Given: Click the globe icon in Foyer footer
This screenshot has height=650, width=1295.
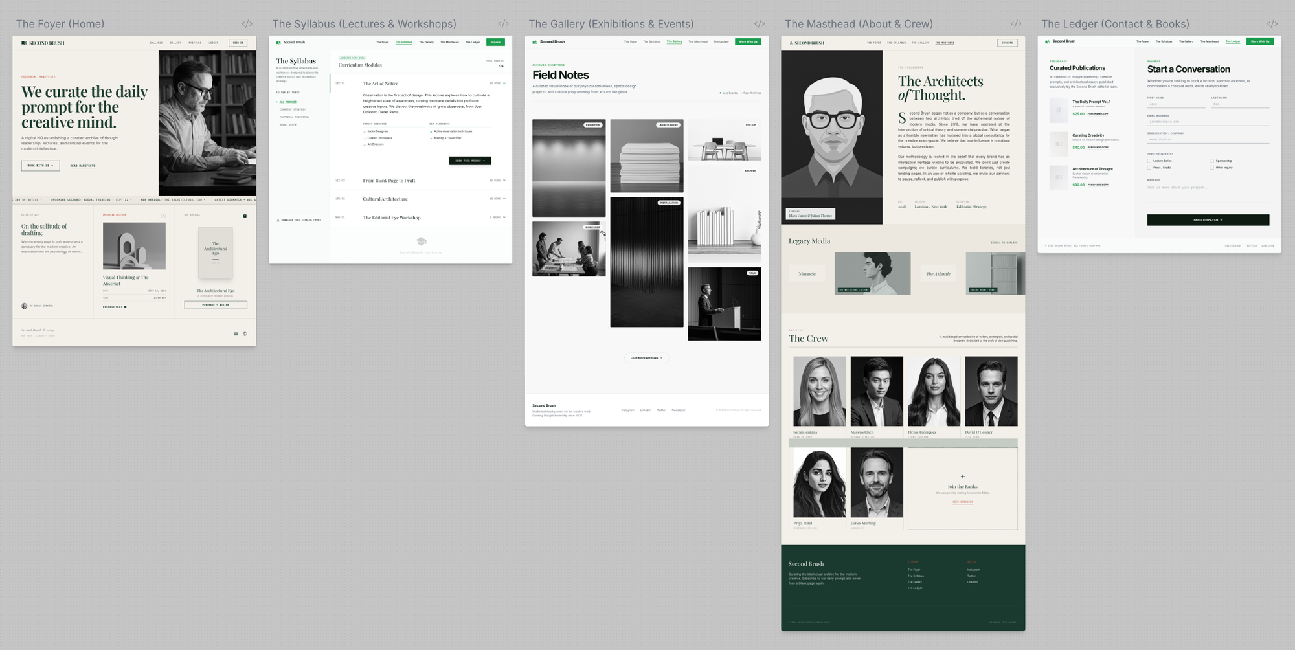Looking at the screenshot, I should point(245,334).
